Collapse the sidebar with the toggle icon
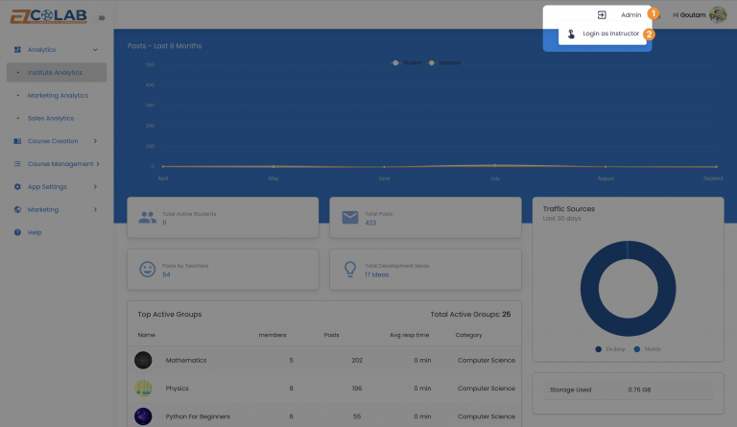 (102, 18)
